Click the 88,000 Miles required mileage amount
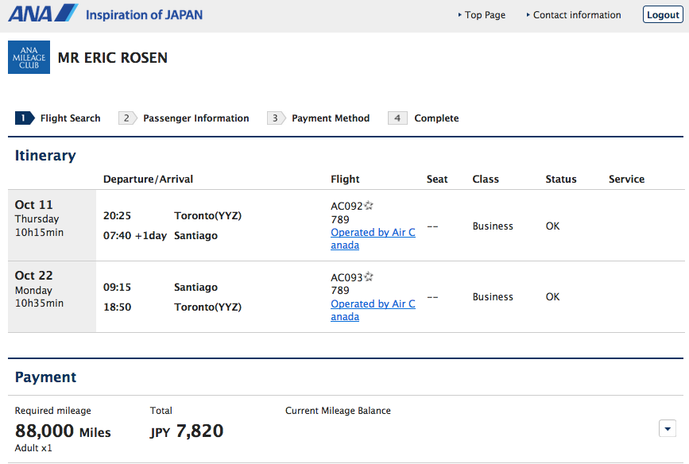 pyautogui.click(x=63, y=431)
